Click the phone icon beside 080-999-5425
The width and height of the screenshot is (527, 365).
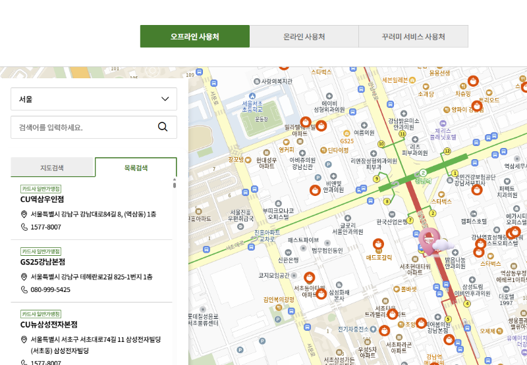pos(24,289)
